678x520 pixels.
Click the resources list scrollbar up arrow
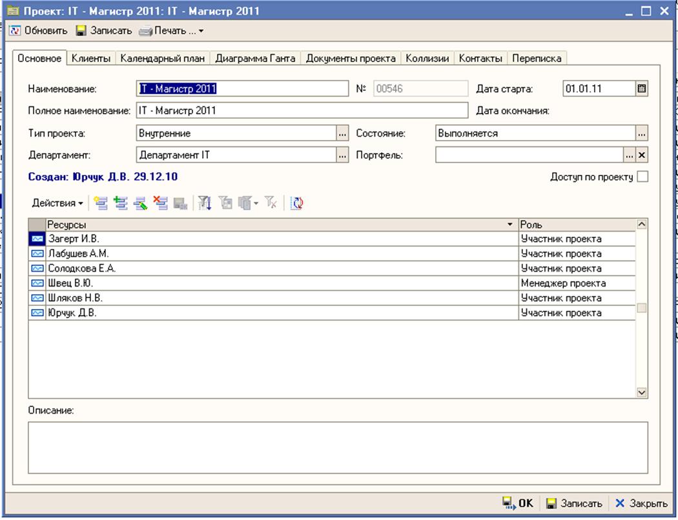pos(642,224)
